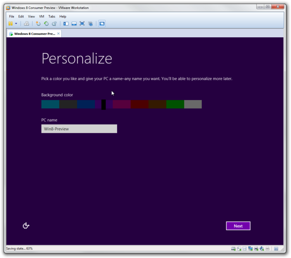The width and height of the screenshot is (291, 258).
Task: Click the 'Saving state... 63%' status text
Action: click(x=19, y=249)
